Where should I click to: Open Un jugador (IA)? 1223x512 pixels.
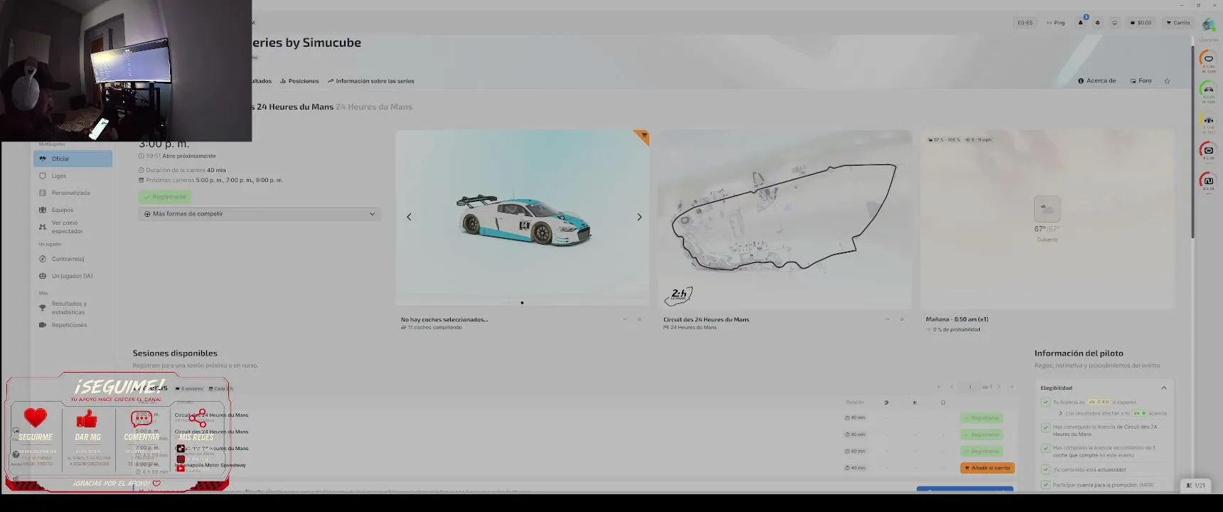pos(73,276)
